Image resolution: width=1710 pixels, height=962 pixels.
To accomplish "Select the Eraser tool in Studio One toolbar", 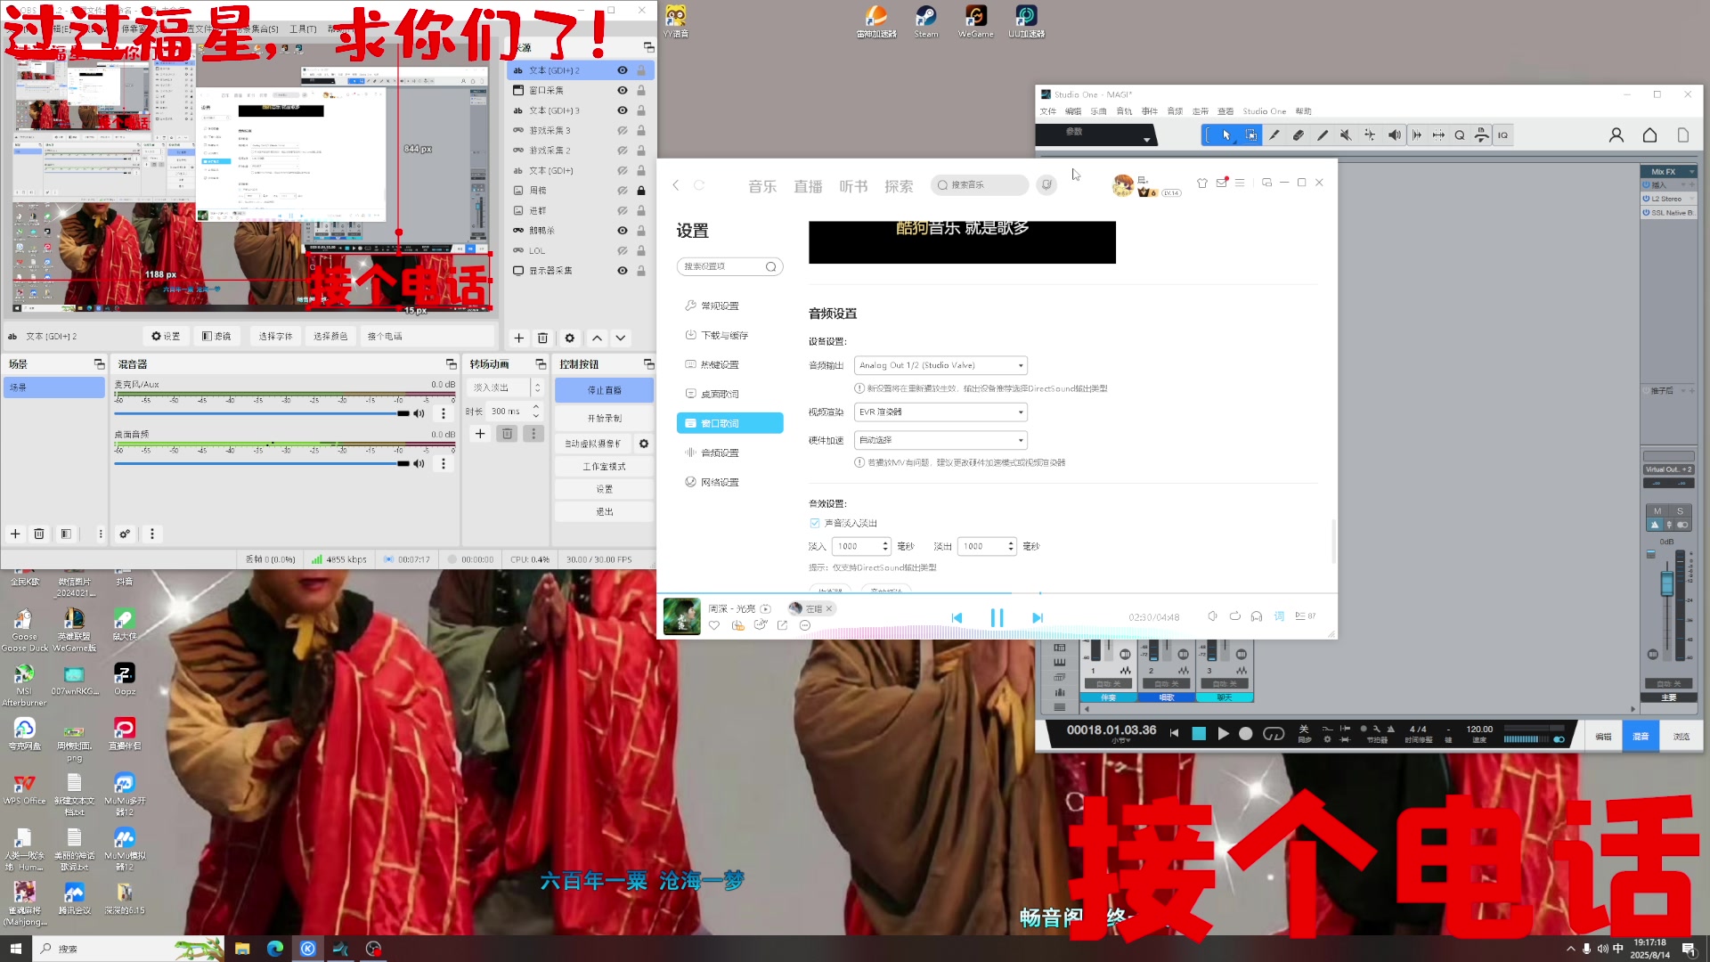I will (x=1299, y=135).
